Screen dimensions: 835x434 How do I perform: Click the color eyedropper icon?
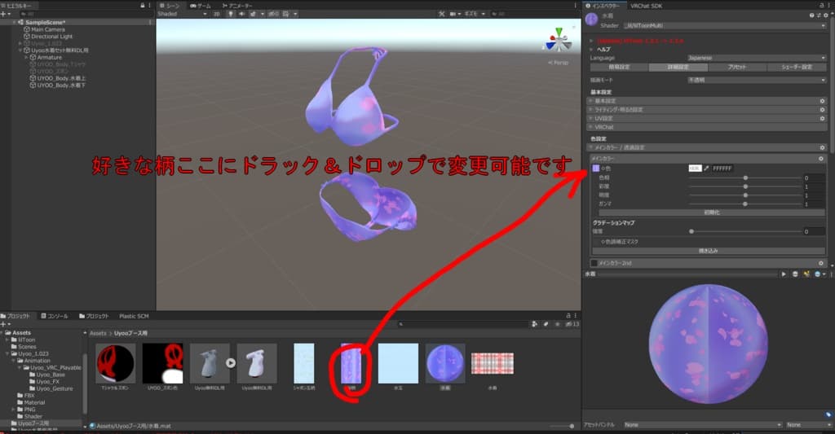point(707,168)
